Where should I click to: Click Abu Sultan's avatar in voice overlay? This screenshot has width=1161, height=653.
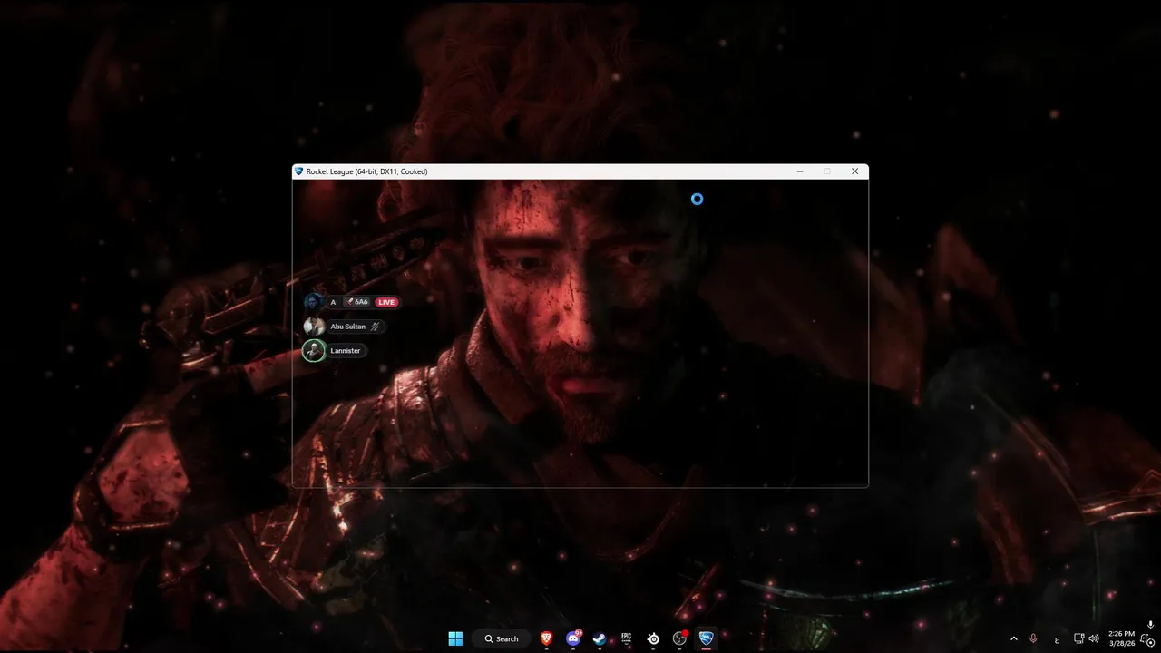[x=314, y=326]
